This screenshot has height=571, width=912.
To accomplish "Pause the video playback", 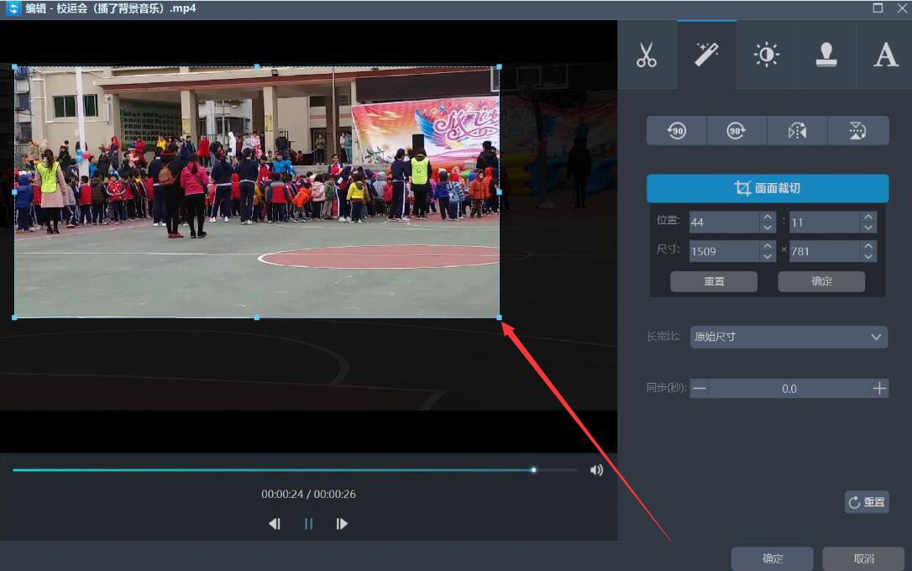I will (308, 524).
